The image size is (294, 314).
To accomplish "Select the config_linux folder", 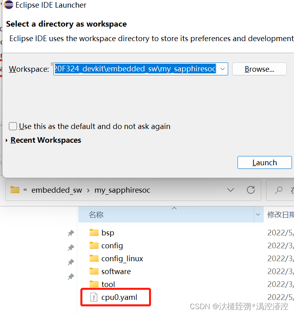I will (122, 258).
